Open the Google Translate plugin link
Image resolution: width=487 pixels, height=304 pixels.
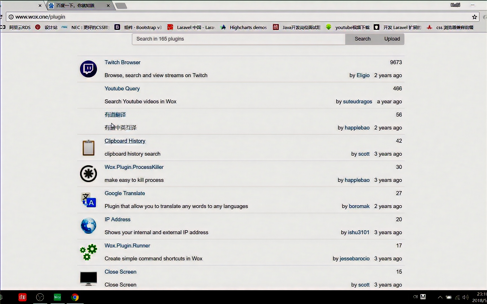coord(125,193)
